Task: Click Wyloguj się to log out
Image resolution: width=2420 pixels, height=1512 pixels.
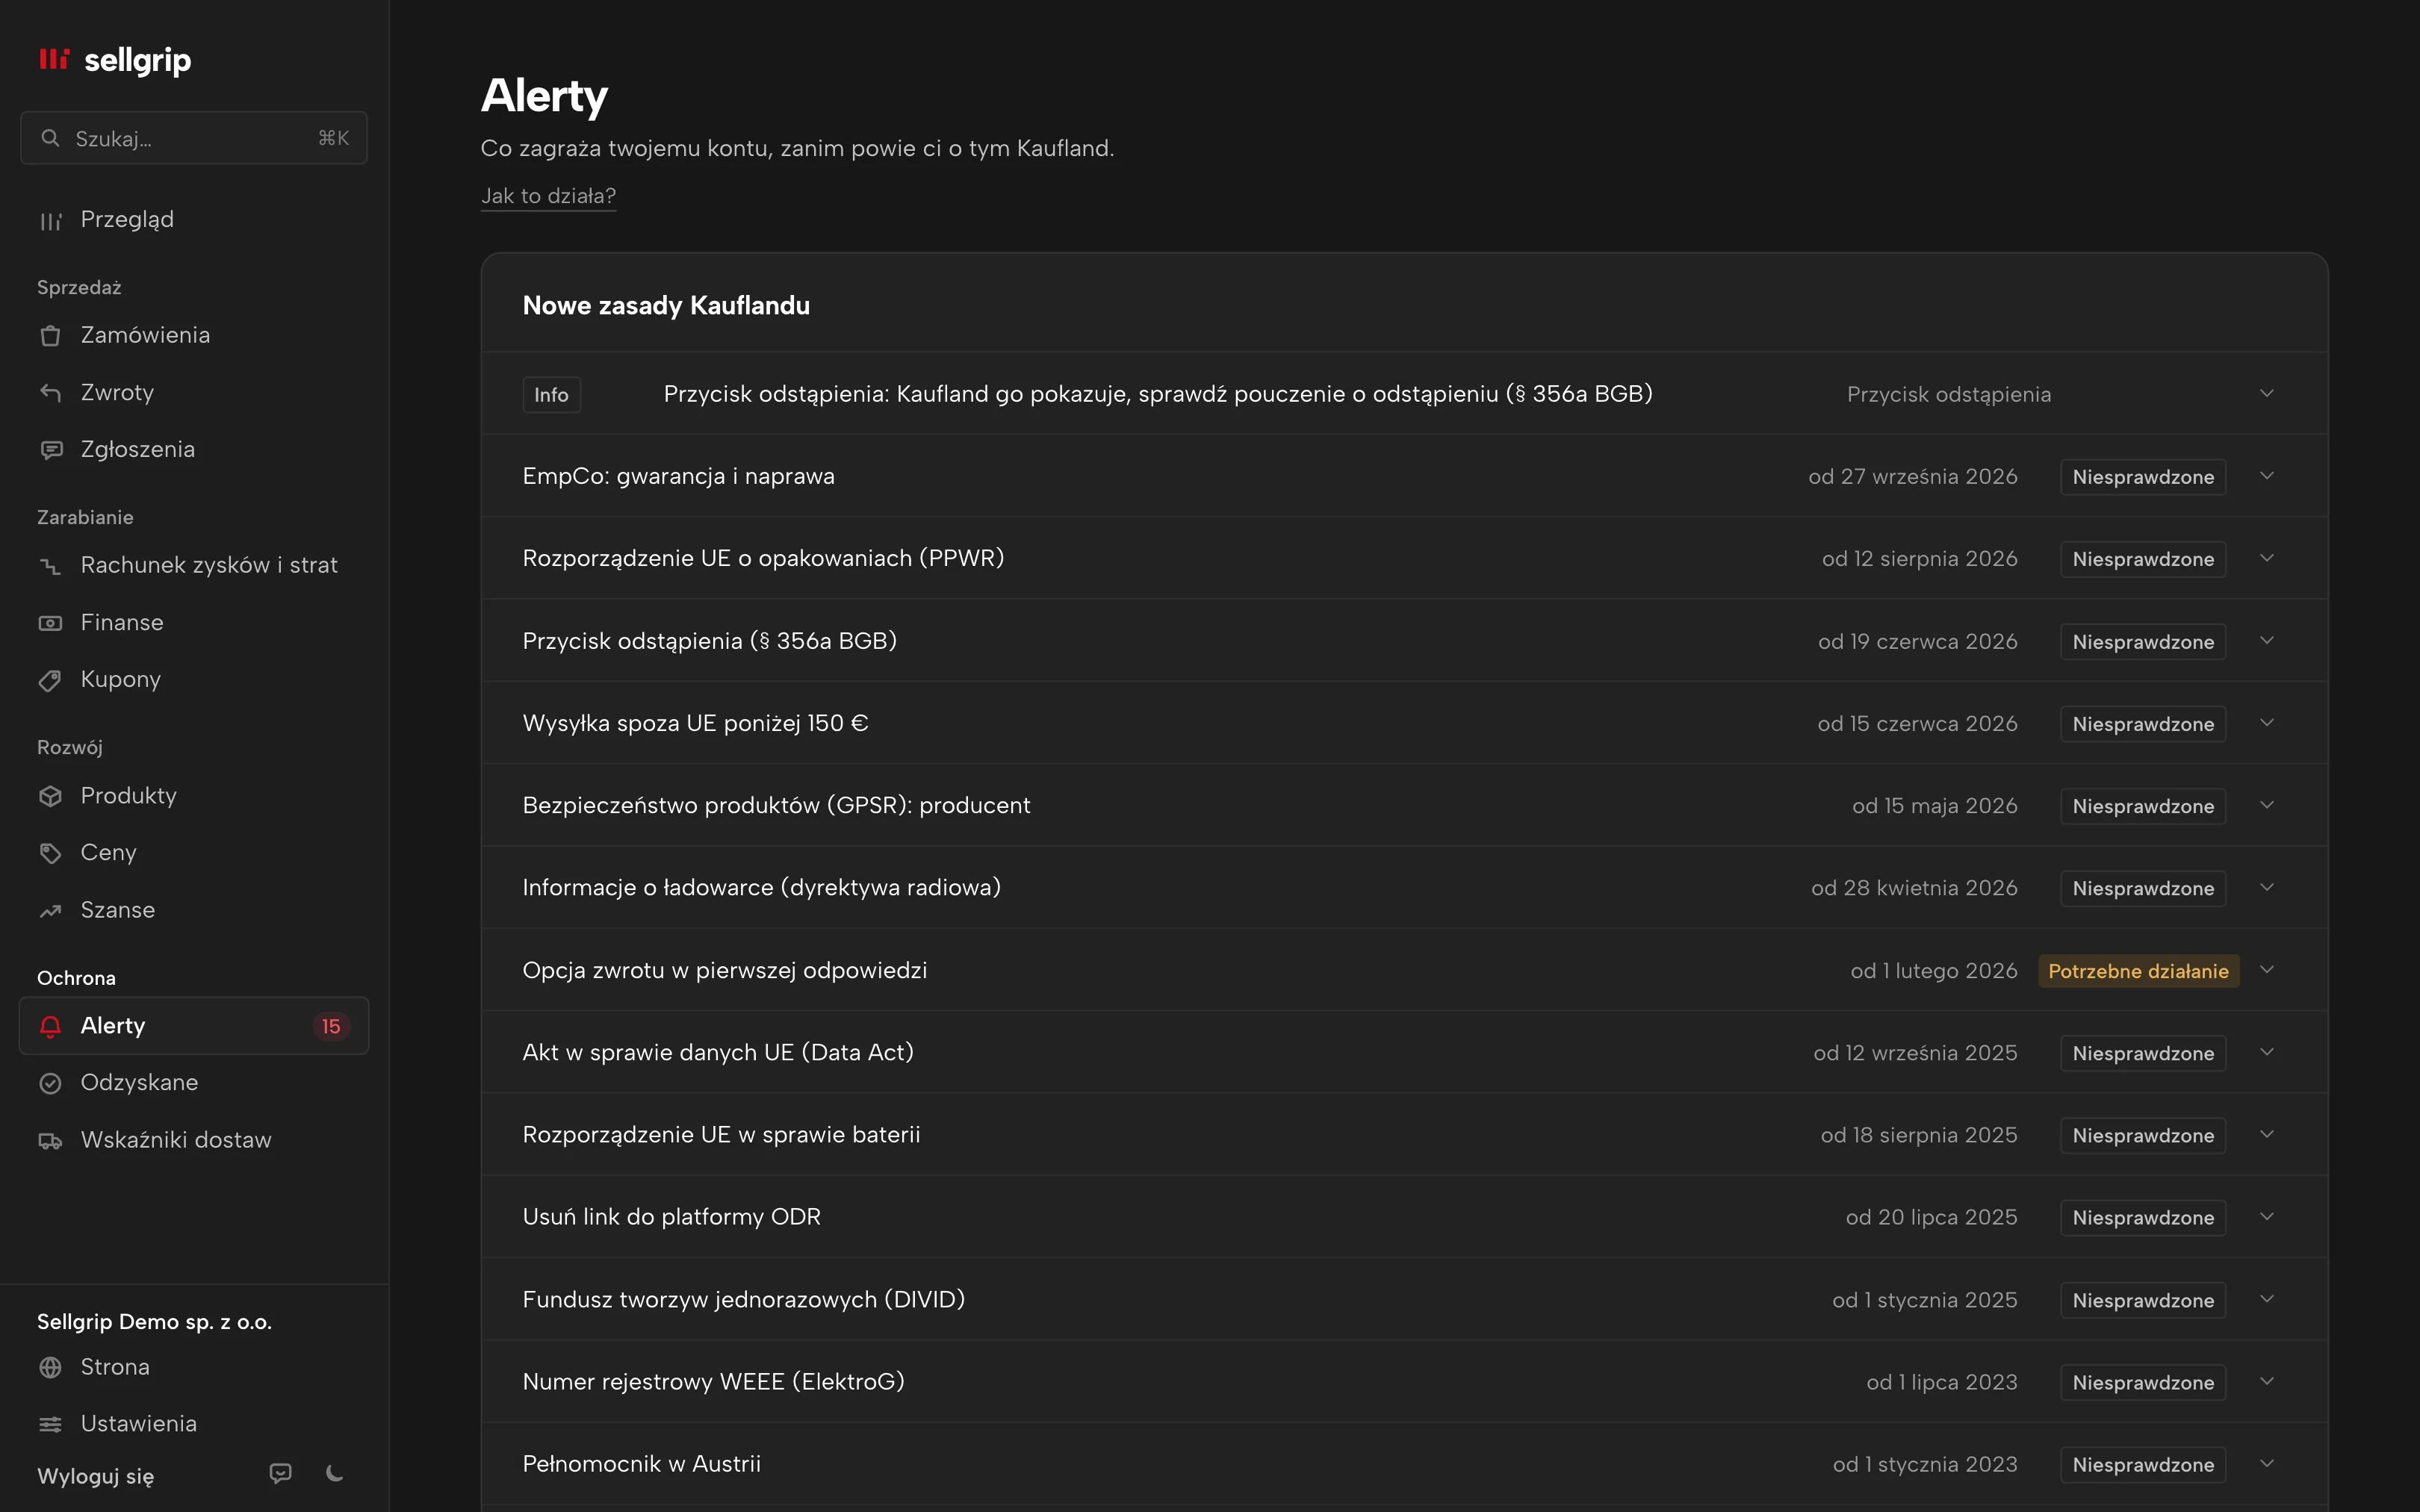Action: coord(95,1476)
